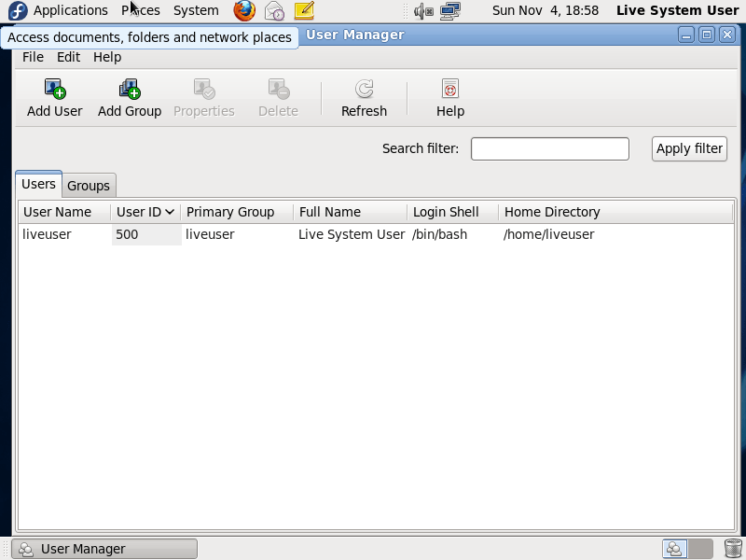Click the Add Group toolbar icon
The height and width of the screenshot is (560, 746).
(130, 89)
